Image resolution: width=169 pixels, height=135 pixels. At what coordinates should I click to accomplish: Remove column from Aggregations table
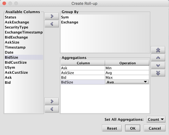(52, 109)
